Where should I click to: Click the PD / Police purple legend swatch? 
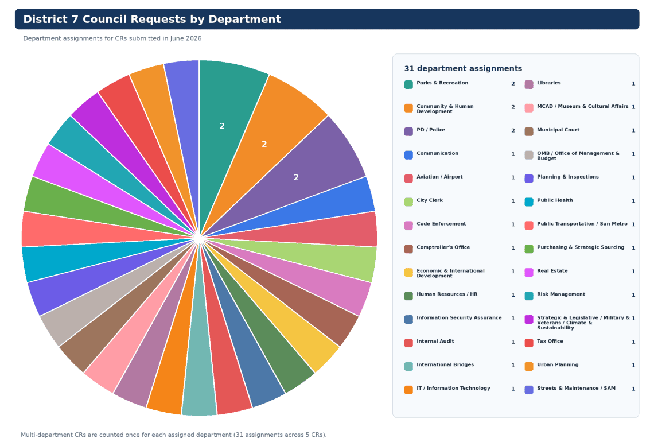408,131
